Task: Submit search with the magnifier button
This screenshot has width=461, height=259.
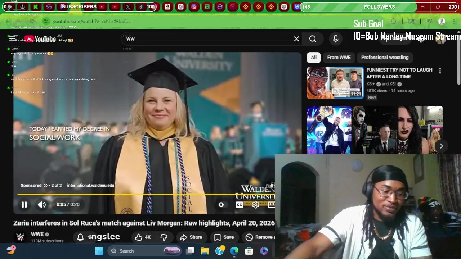Action: [x=313, y=39]
